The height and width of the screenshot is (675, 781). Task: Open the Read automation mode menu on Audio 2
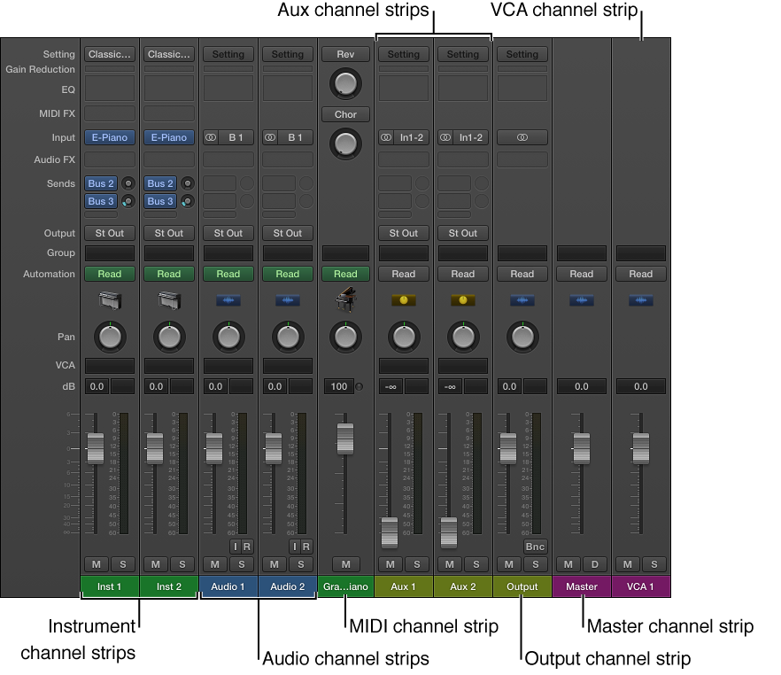287,274
